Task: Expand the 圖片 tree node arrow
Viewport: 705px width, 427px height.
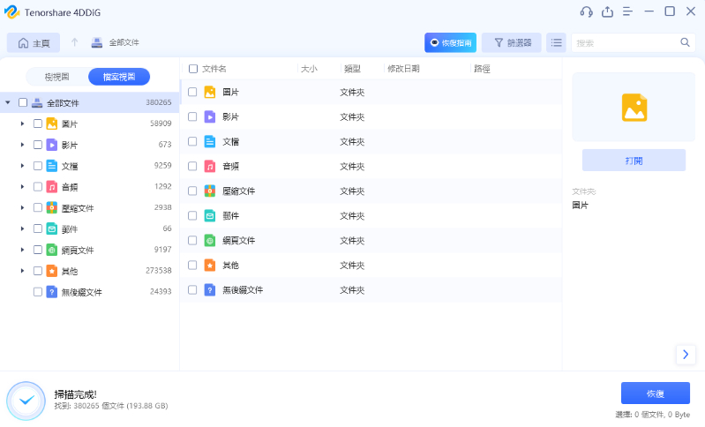Action: pyautogui.click(x=22, y=124)
